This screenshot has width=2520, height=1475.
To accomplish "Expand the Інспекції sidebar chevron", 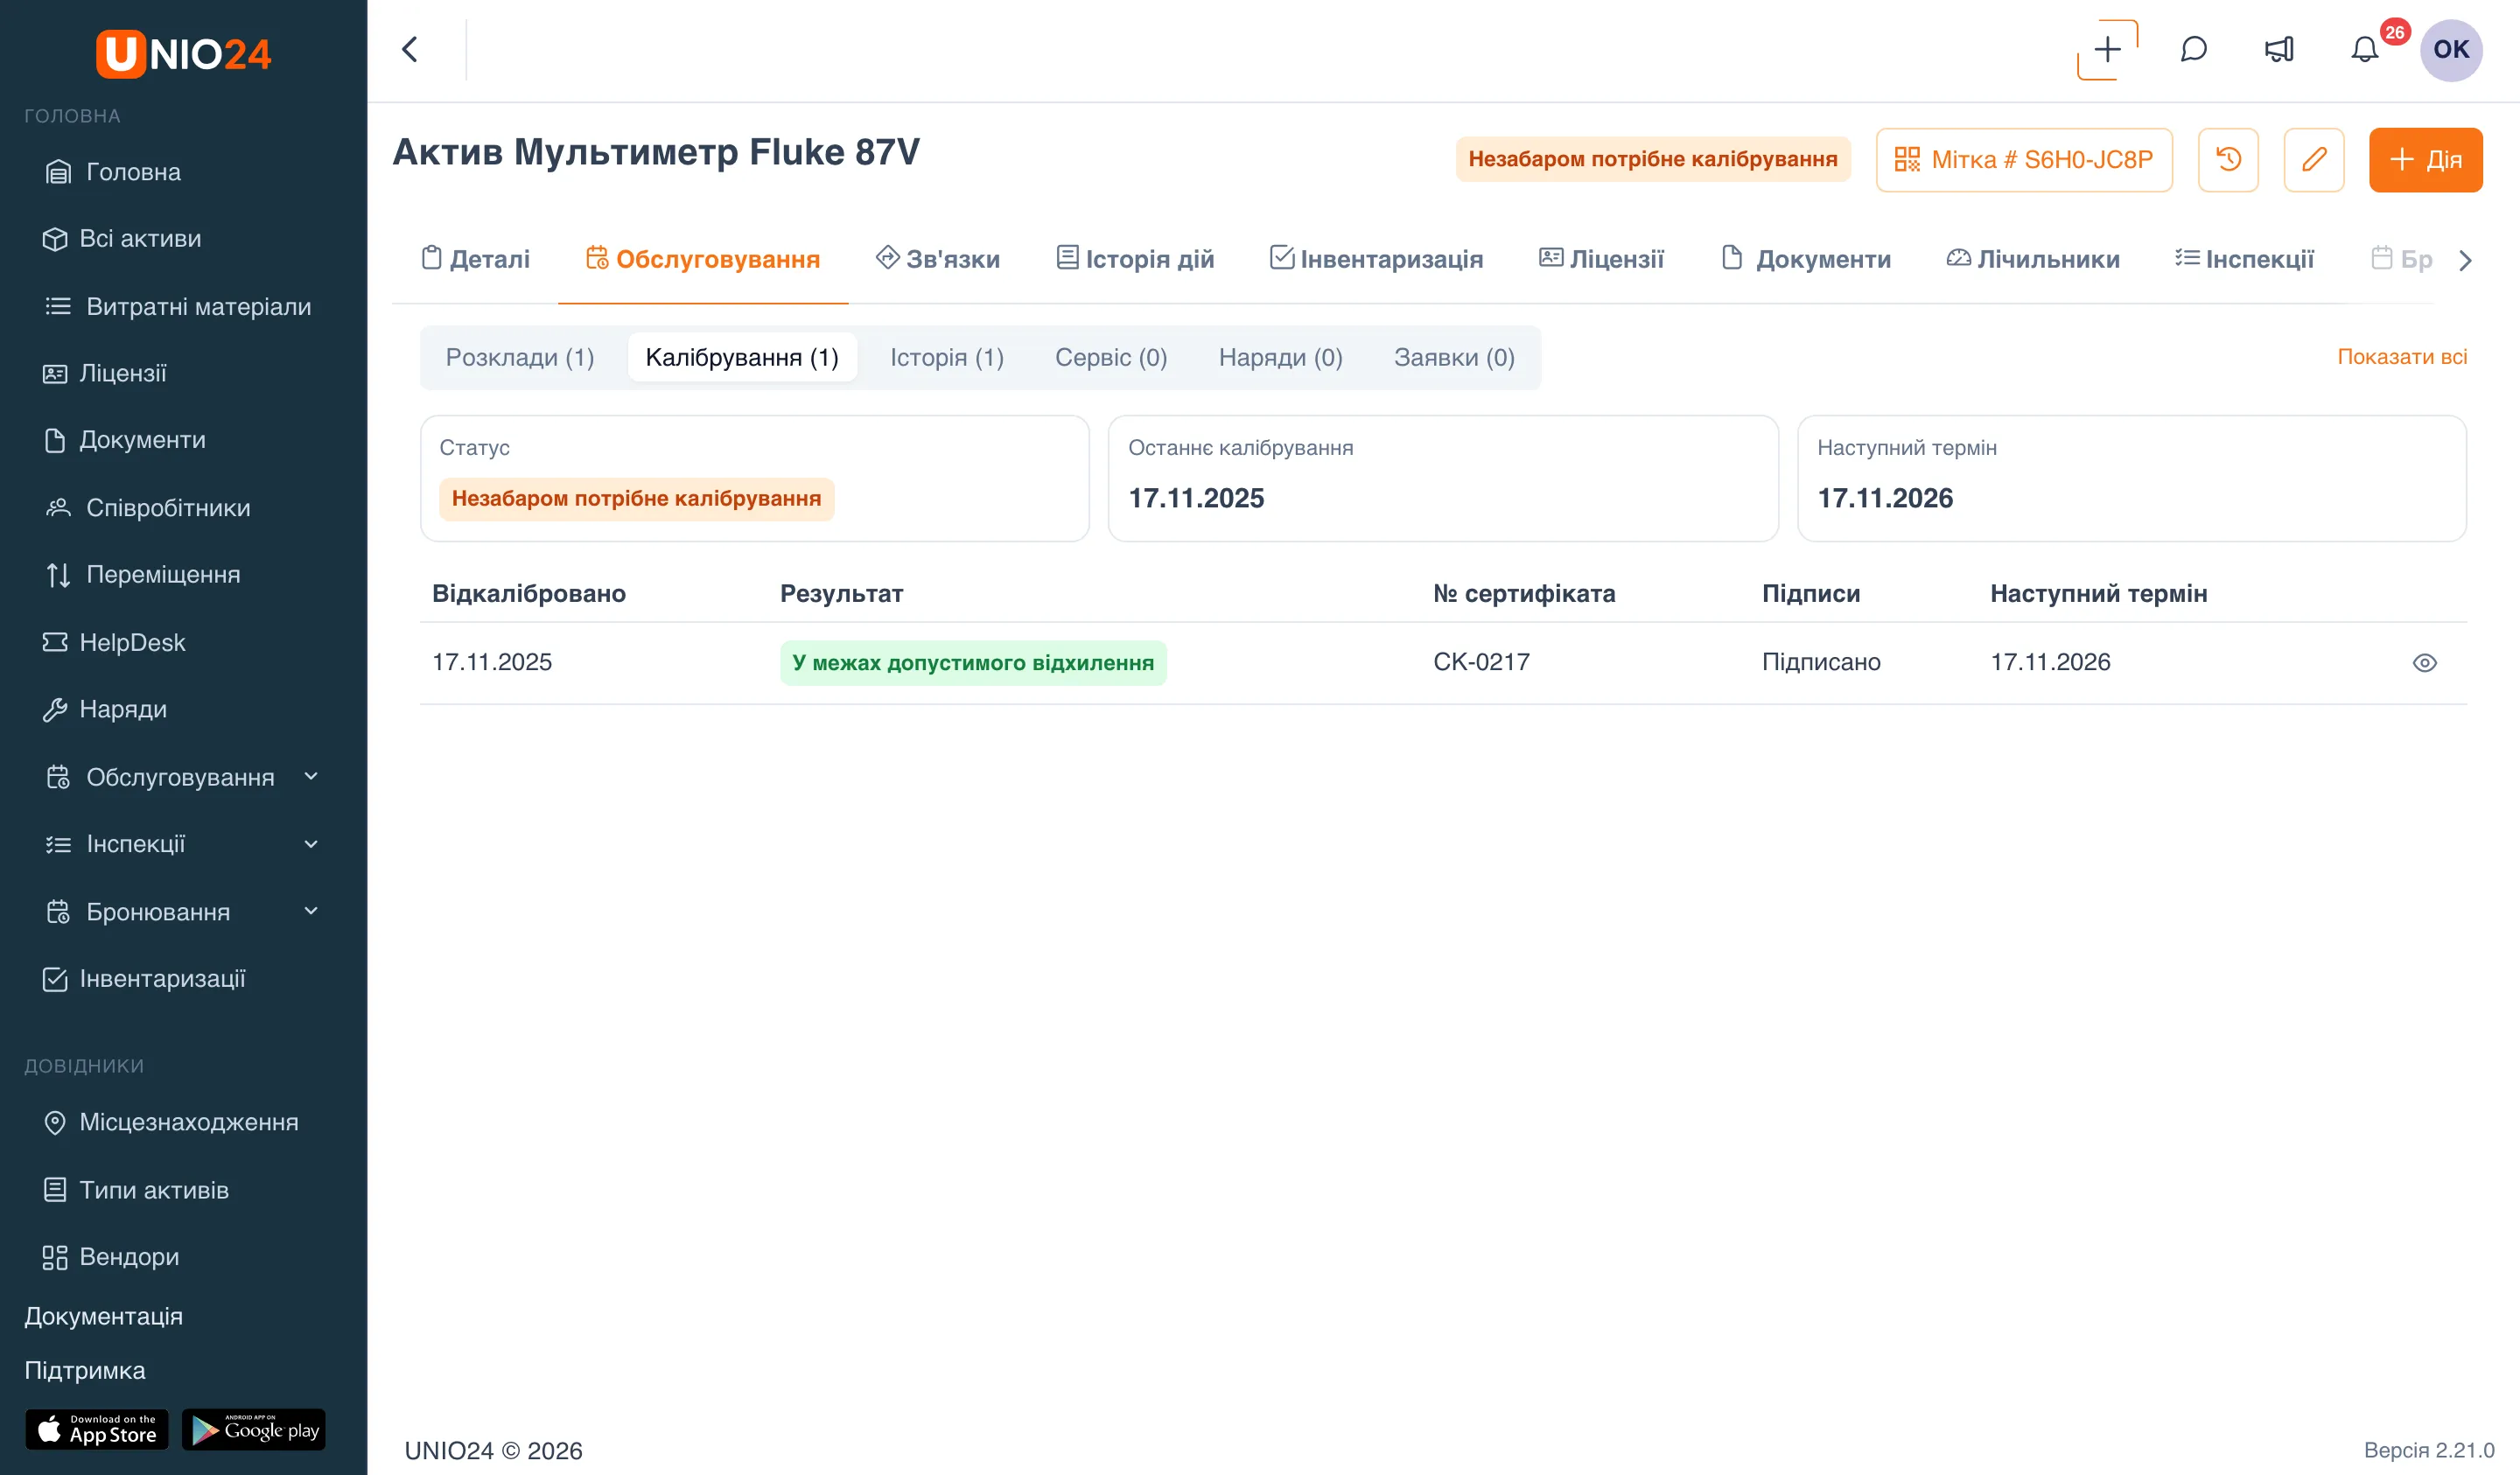I will tap(311, 844).
